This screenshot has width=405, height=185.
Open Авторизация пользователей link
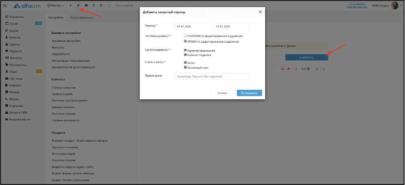71,60
